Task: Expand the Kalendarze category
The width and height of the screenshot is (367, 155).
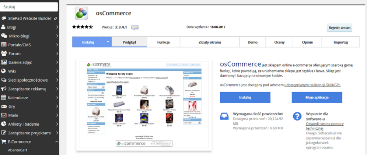Action: point(57,97)
